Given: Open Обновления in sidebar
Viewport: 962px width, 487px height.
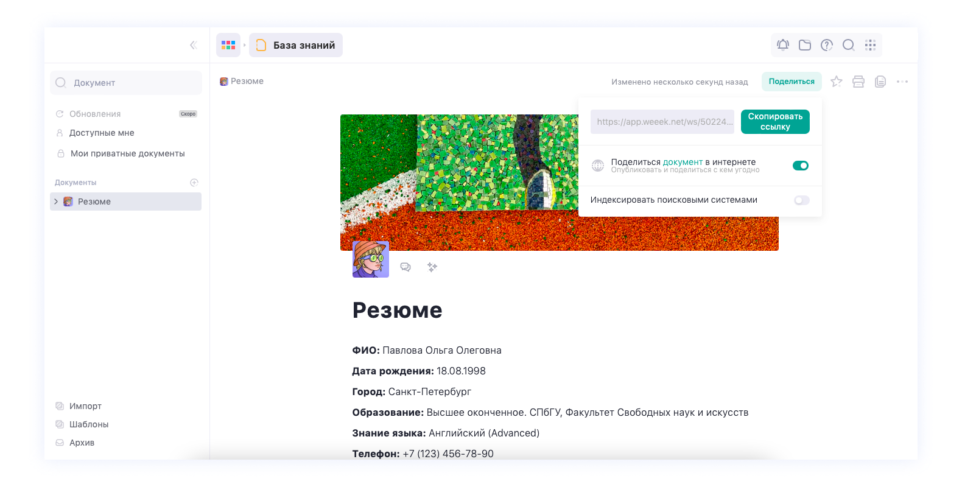Looking at the screenshot, I should point(95,114).
